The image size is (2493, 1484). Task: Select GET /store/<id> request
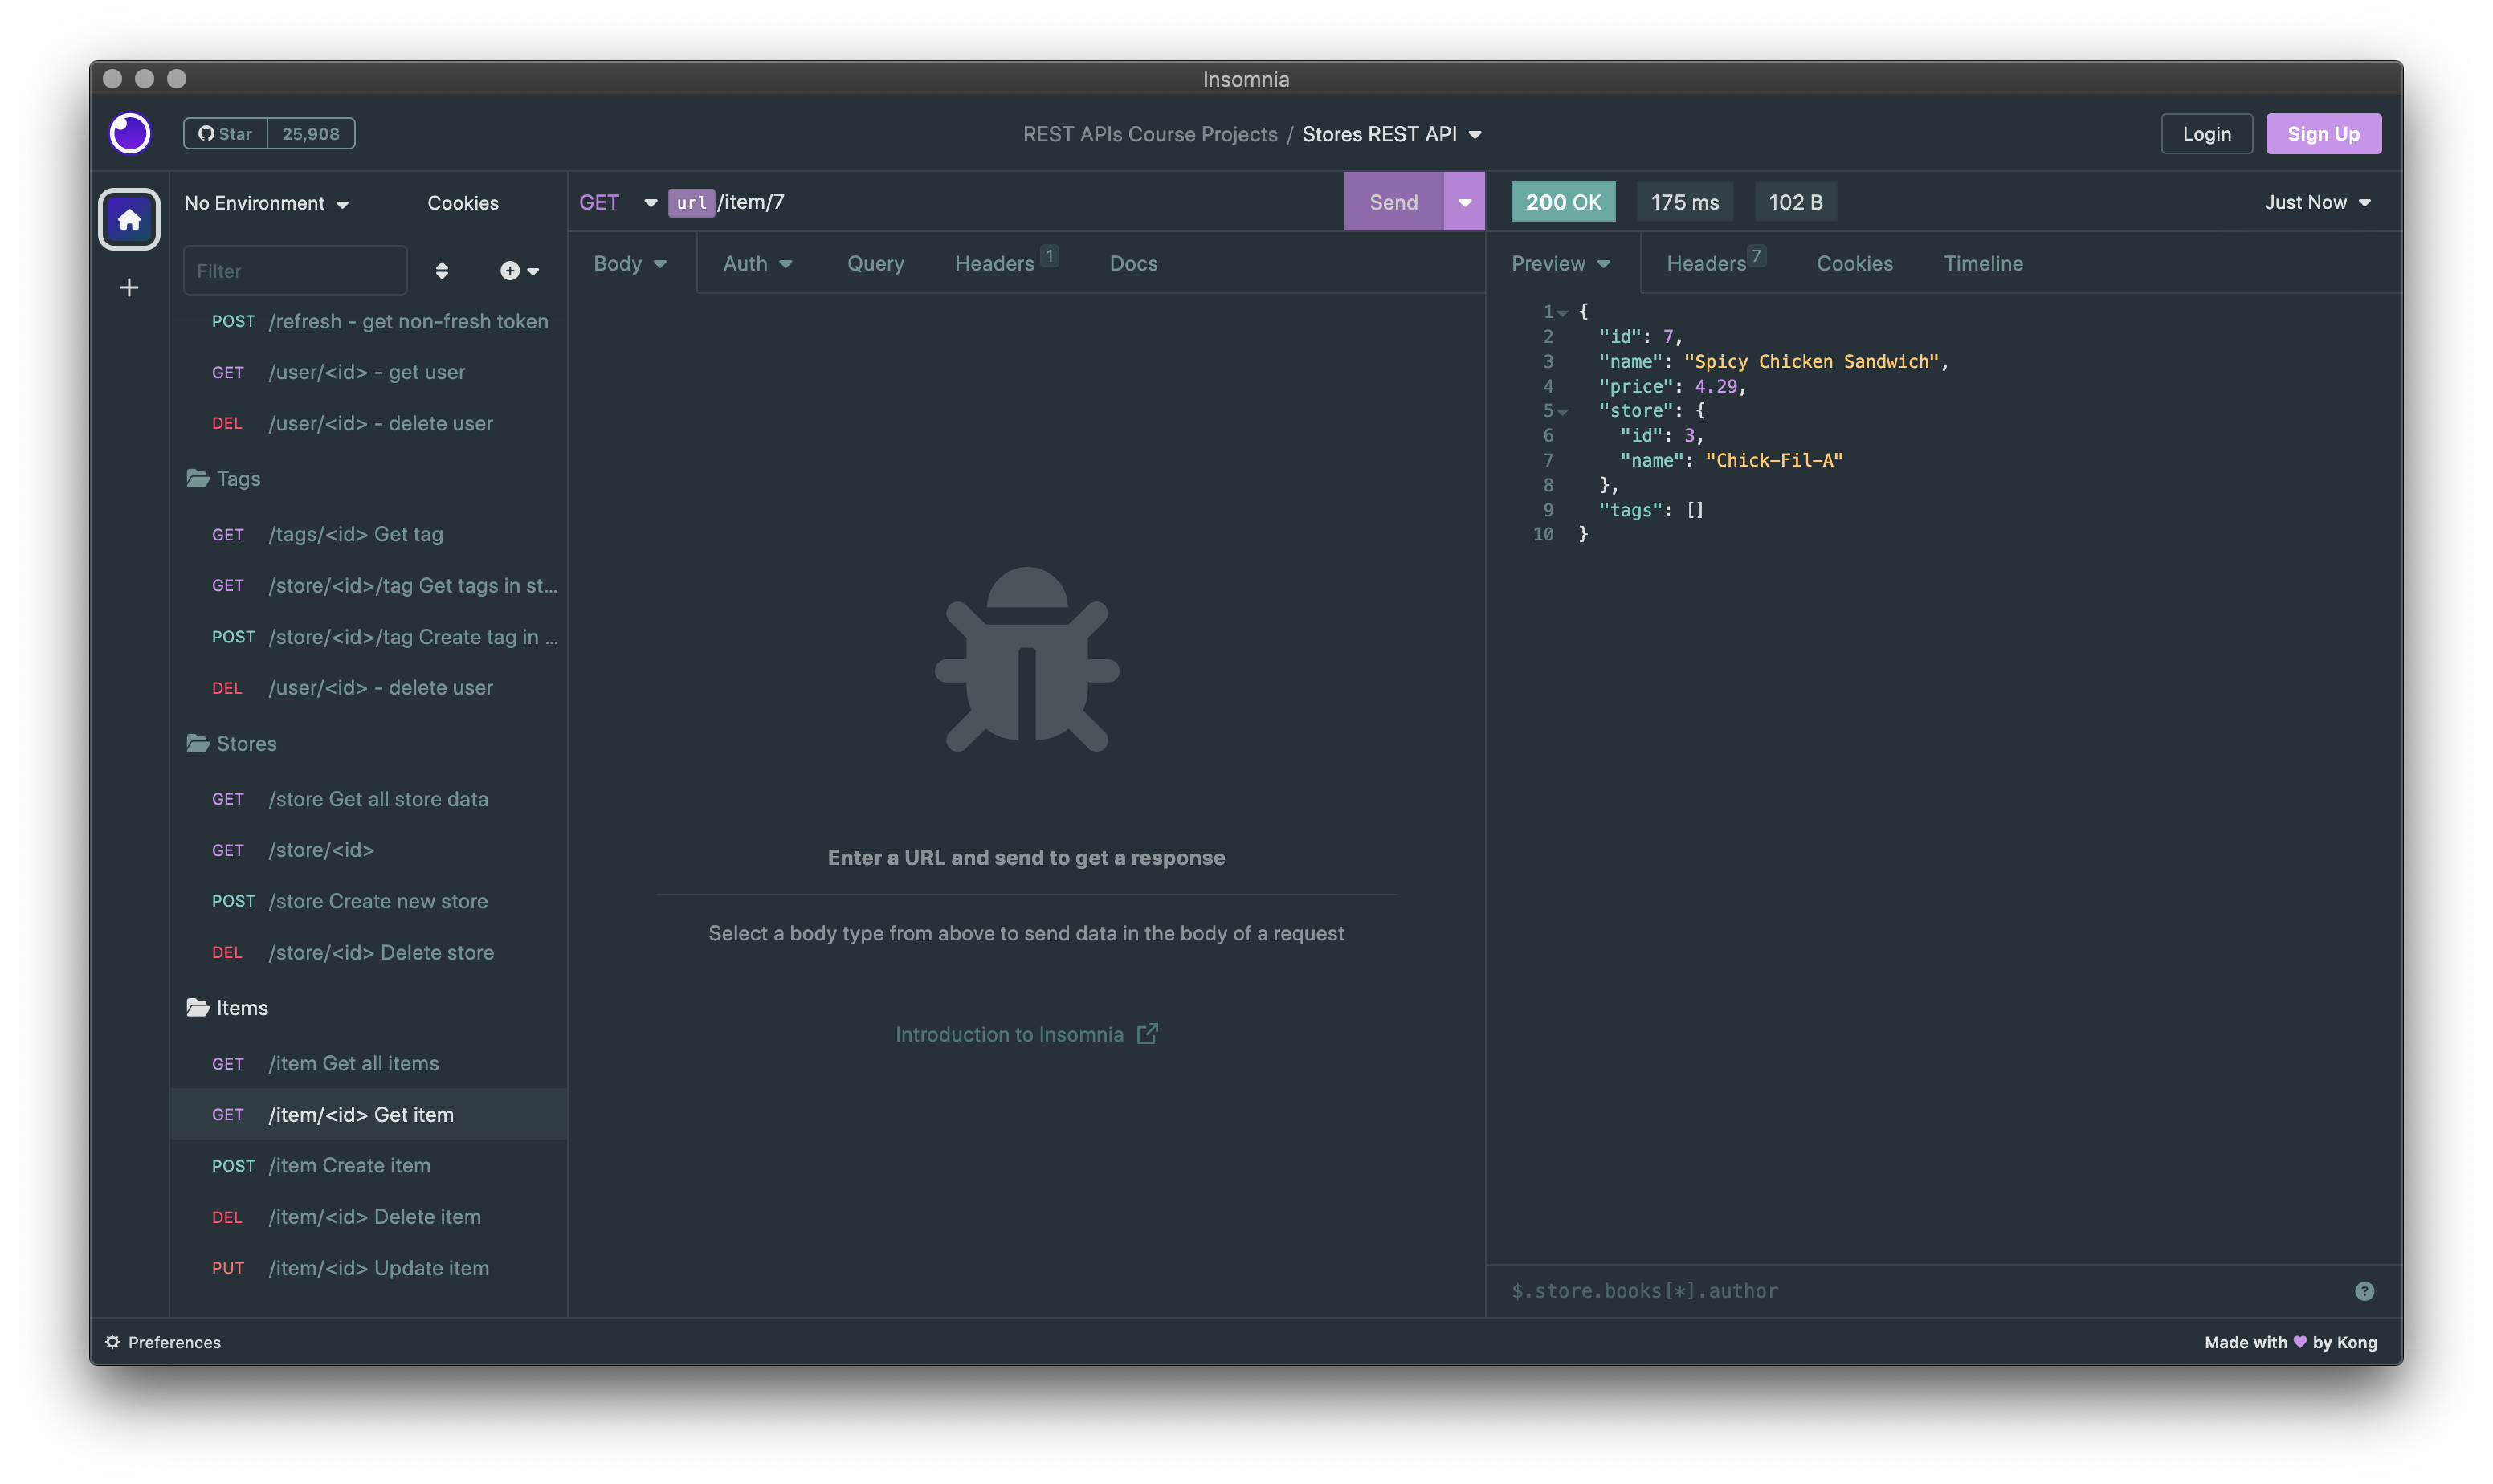tap(368, 850)
